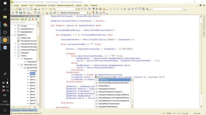Open the Конфигурация menu

point(41,5)
